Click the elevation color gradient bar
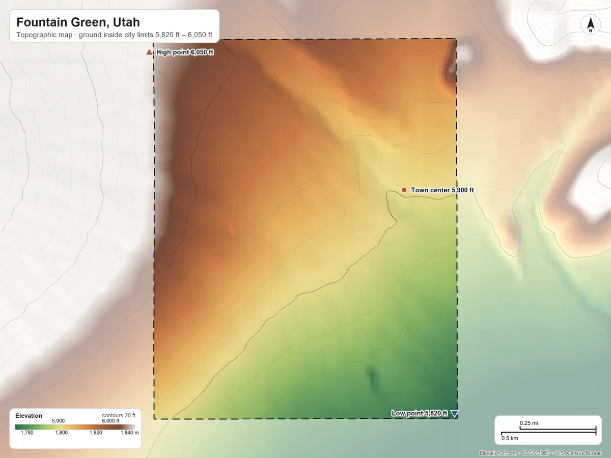 point(75,427)
